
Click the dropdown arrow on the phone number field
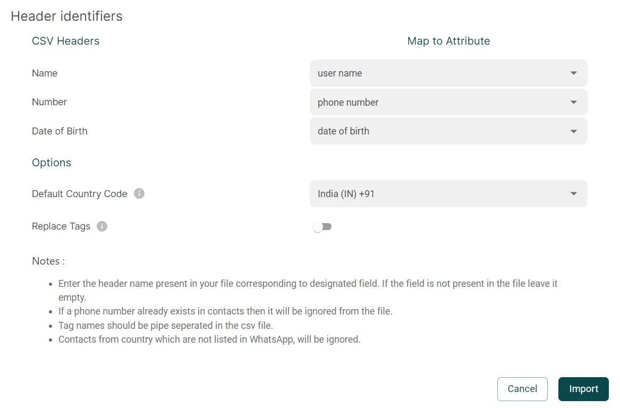(573, 102)
